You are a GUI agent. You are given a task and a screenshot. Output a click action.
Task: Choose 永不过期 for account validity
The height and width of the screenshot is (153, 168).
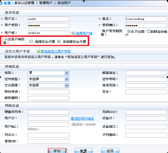tap(129, 31)
